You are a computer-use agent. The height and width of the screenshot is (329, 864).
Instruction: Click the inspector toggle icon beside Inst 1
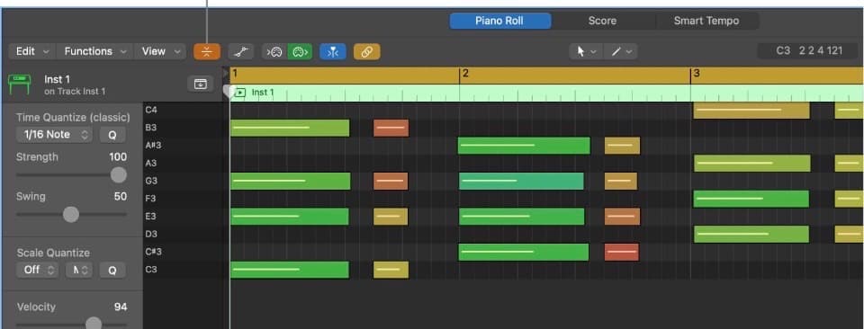click(x=201, y=84)
